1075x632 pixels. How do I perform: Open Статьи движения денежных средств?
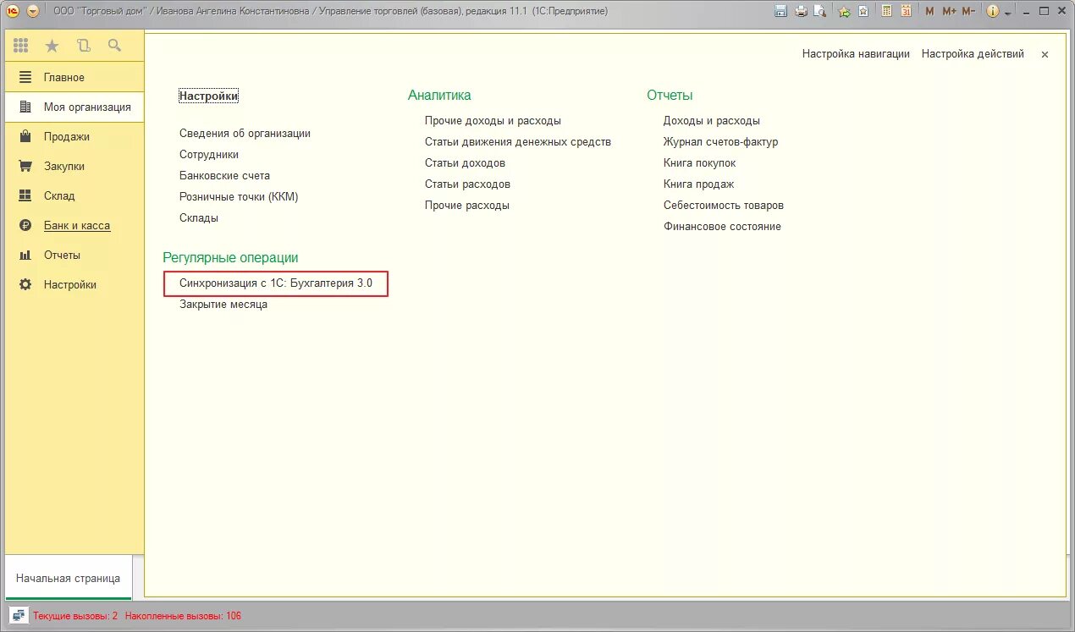[518, 141]
